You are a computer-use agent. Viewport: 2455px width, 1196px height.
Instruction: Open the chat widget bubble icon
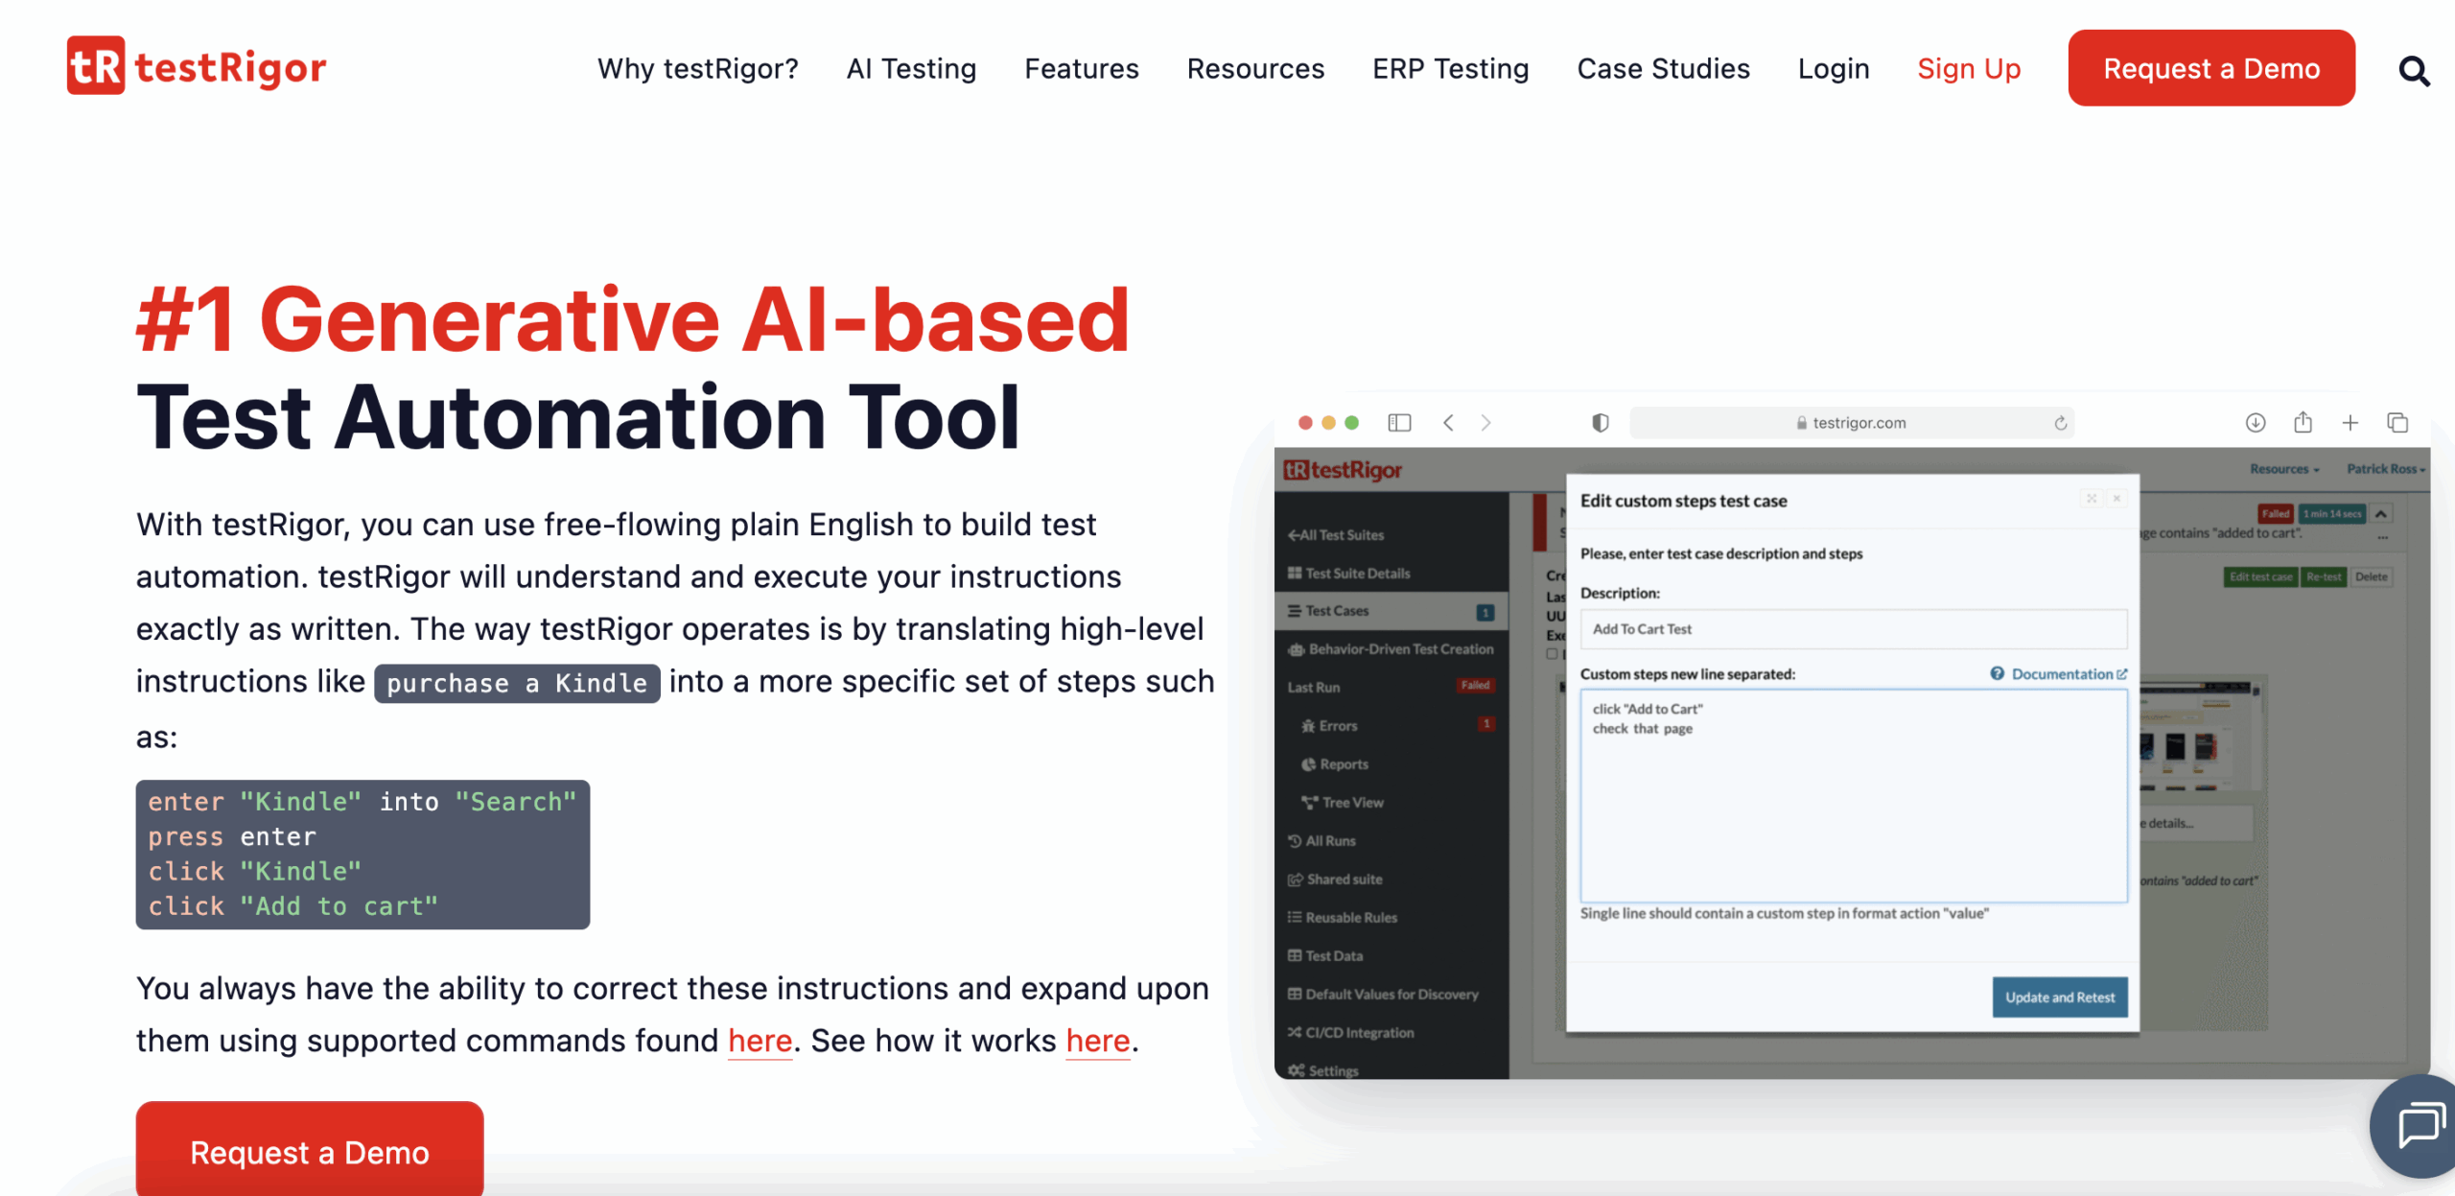(2420, 1124)
